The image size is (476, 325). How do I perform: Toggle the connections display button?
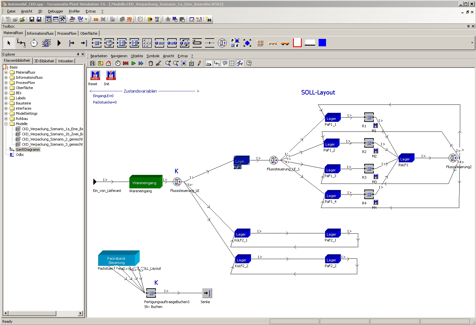coord(217,63)
